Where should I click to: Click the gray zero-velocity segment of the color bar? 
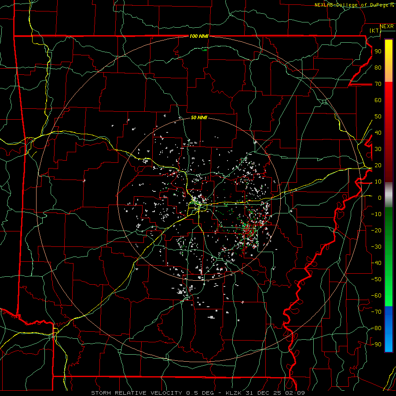point(389,195)
